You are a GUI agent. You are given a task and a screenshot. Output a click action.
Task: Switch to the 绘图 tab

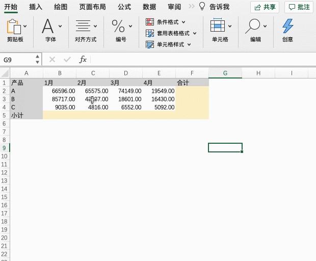pyautogui.click(x=61, y=7)
